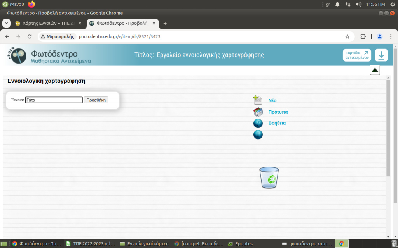398x248 pixels.
Task: Open the καρτέλα αντικειμένου button
Action: point(357,55)
